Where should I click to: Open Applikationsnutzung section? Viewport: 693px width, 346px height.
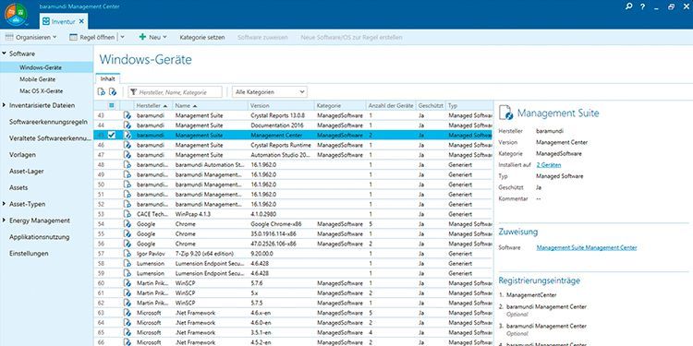point(40,237)
